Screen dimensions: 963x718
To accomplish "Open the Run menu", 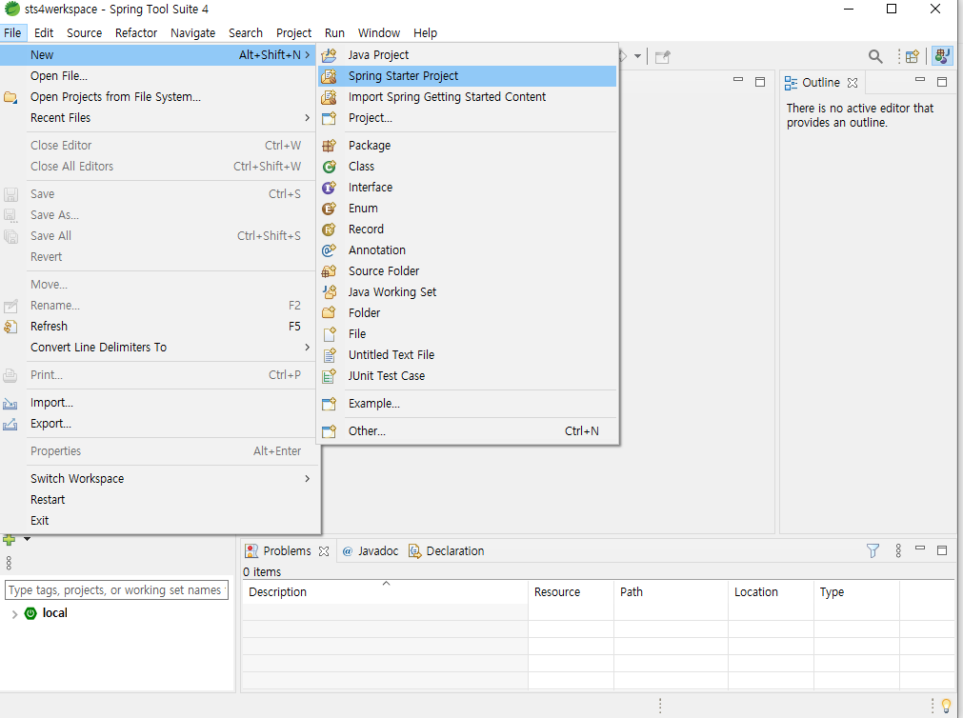I will tap(334, 33).
